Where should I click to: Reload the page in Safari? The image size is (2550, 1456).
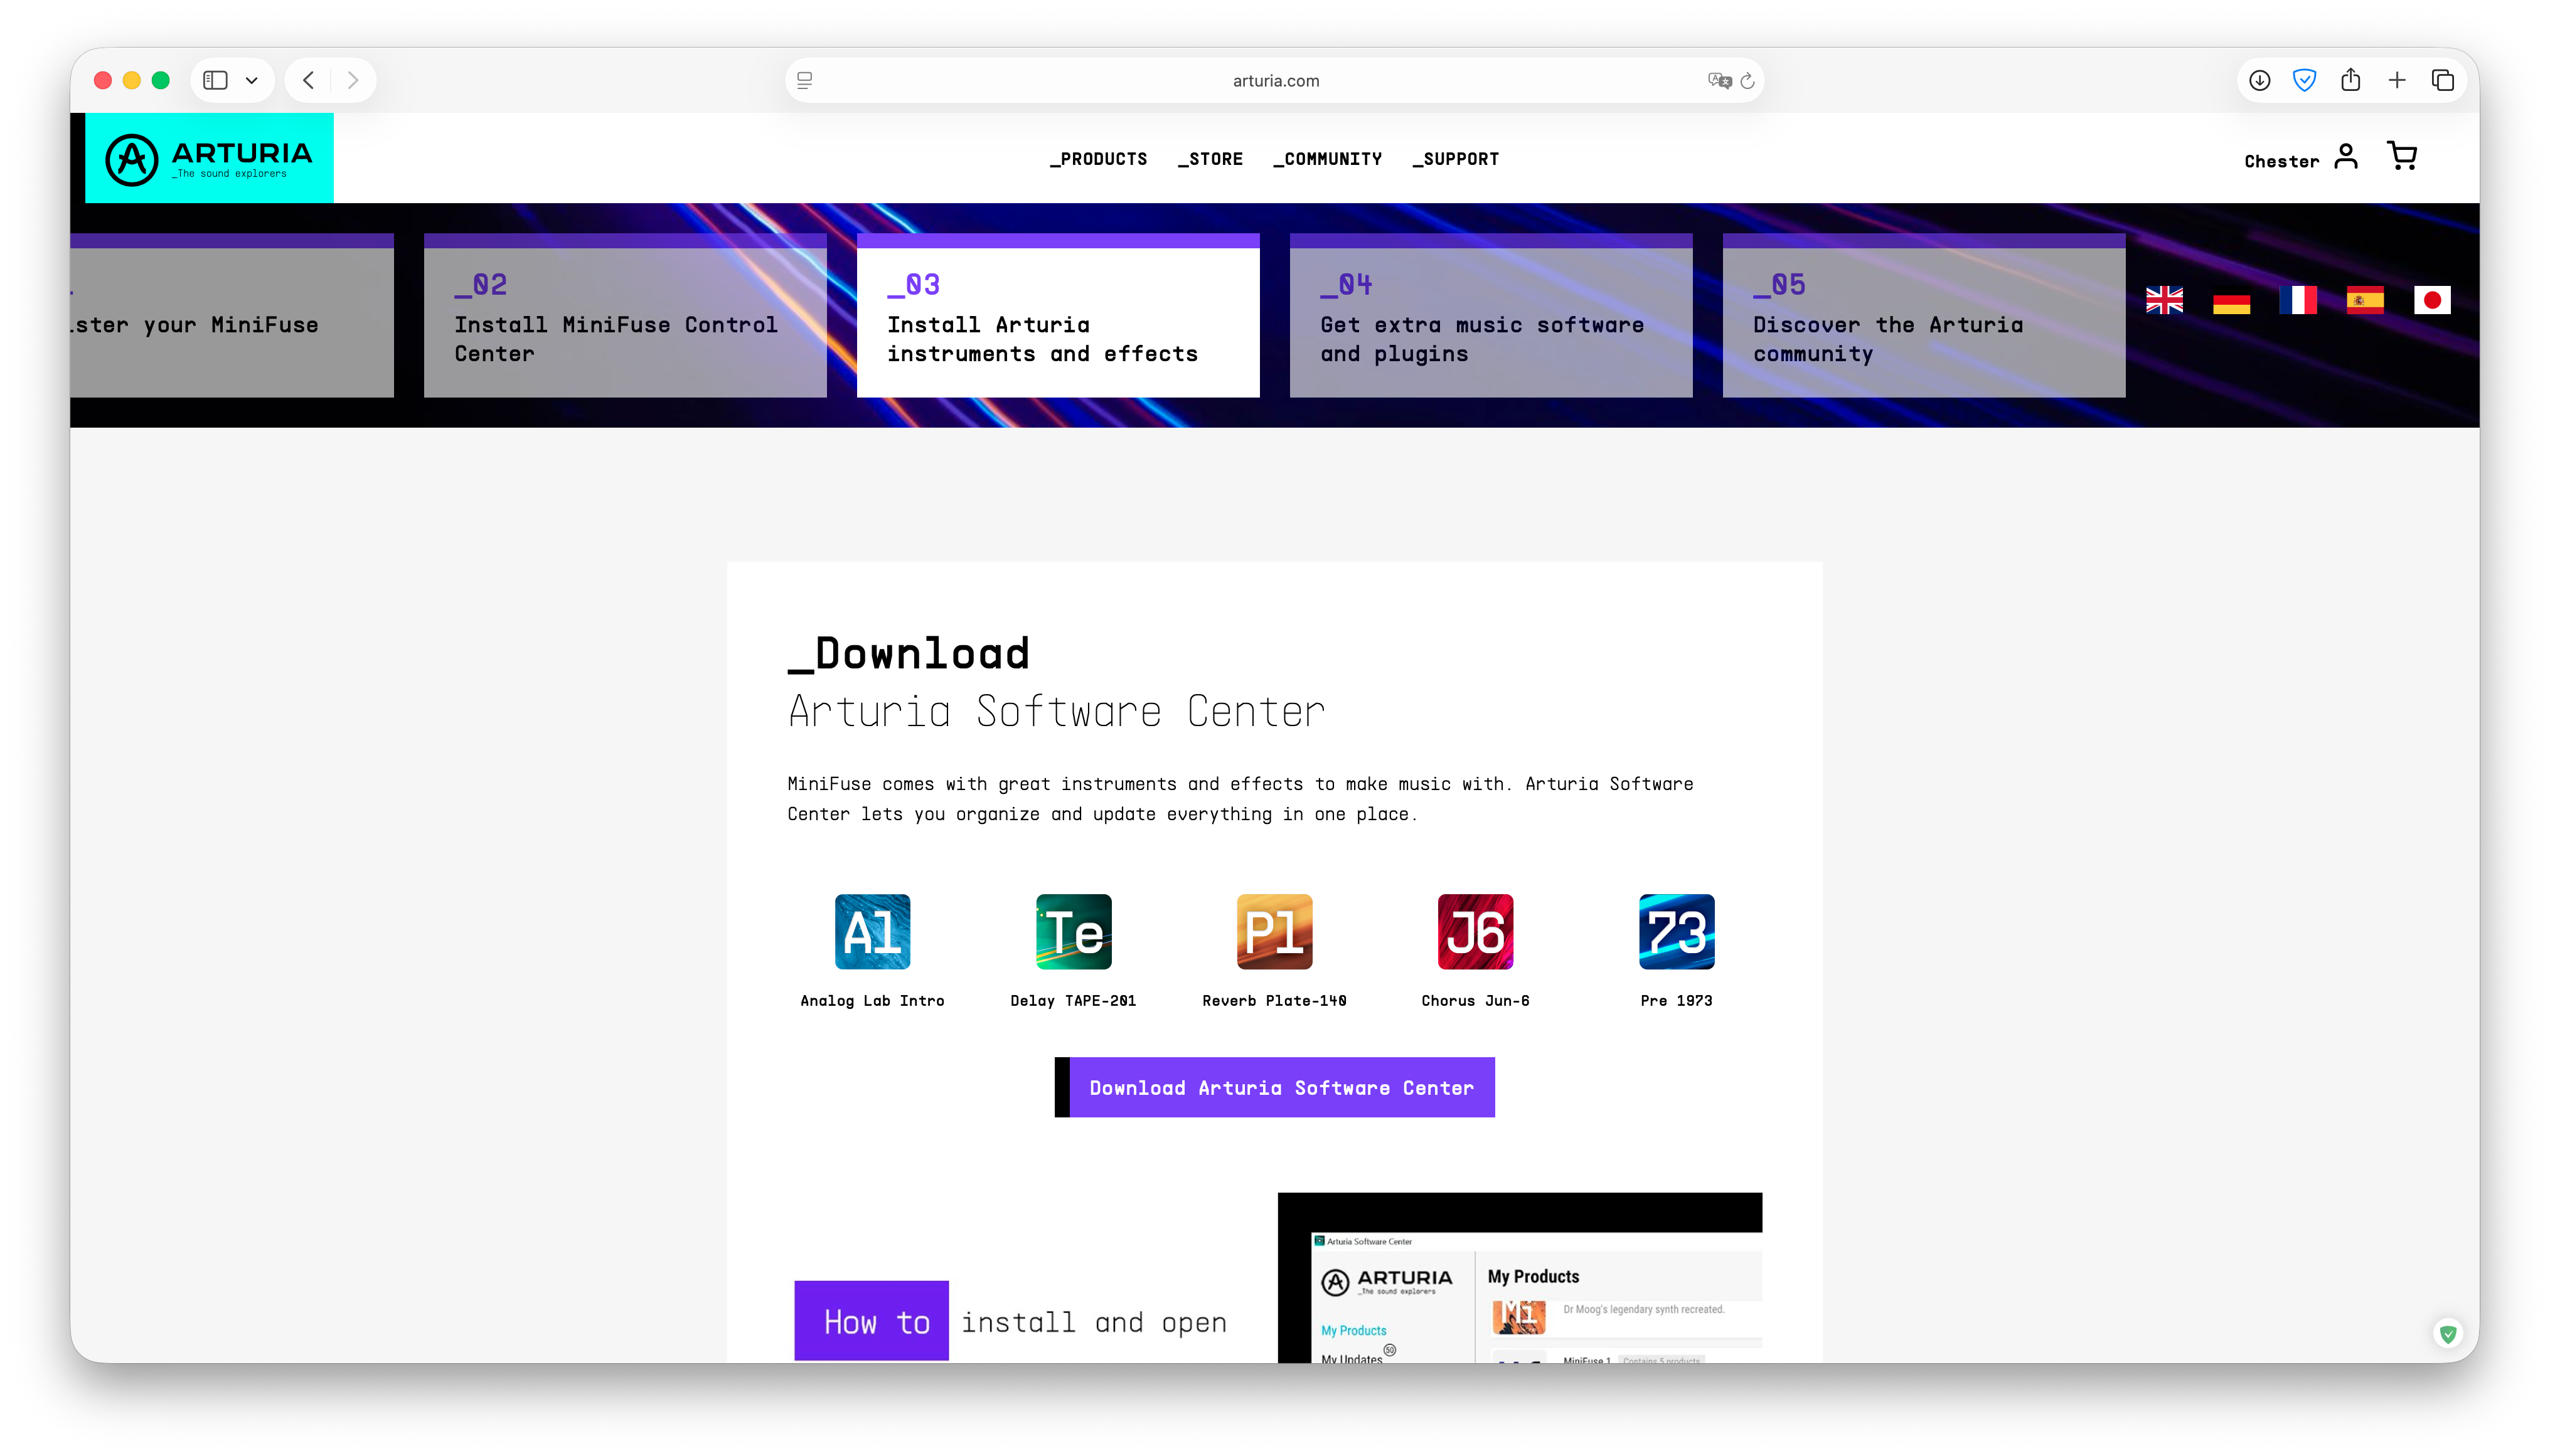click(1747, 80)
